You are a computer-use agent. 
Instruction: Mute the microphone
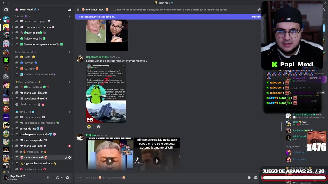(48, 178)
